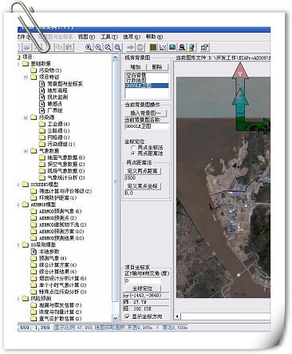Image resolution: width=292 pixels, height=354 pixels.
Task: Select 环境防护距离 (1) tree item
Action: (57, 198)
